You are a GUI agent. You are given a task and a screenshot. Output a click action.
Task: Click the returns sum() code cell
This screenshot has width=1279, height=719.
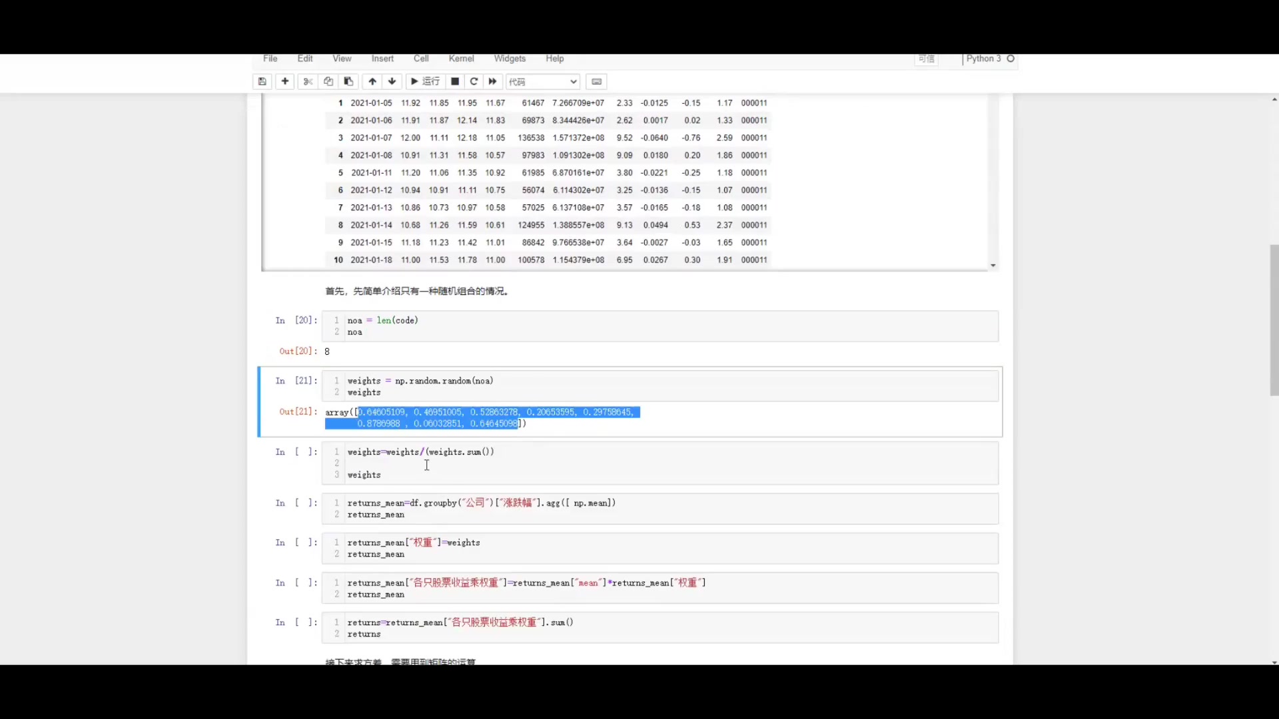[x=659, y=628]
